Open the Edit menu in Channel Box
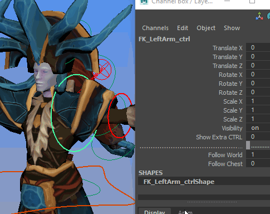 [183, 28]
